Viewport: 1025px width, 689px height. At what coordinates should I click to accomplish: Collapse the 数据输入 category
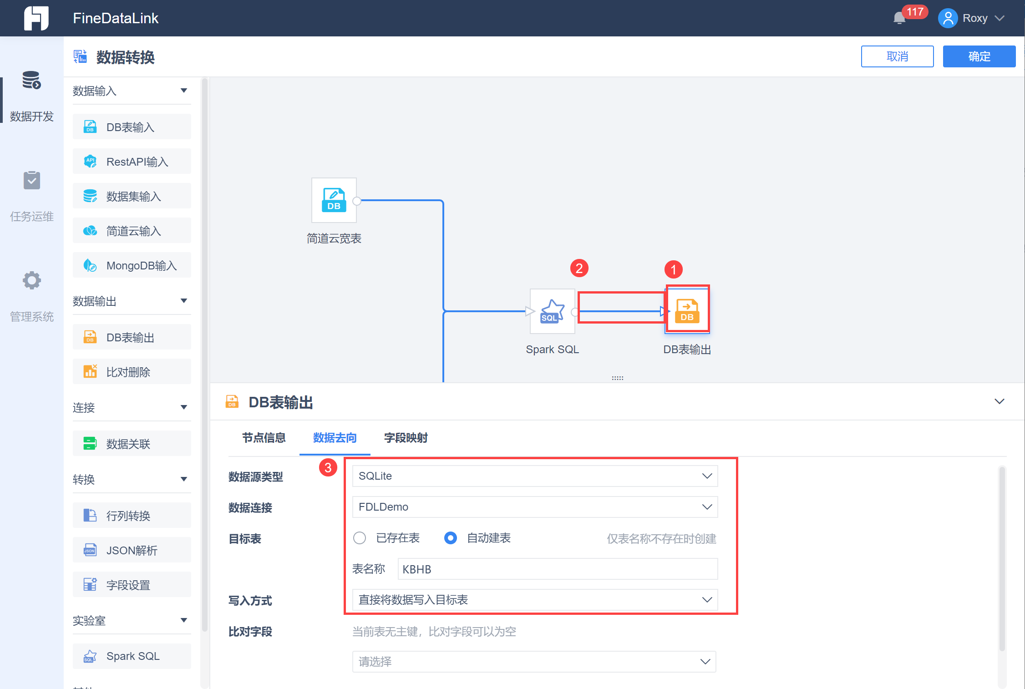[x=183, y=91]
